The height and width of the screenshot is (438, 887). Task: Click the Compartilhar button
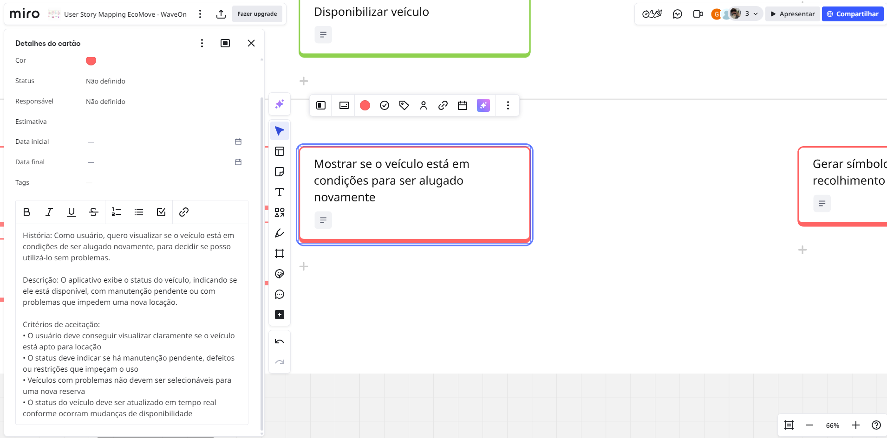853,14
